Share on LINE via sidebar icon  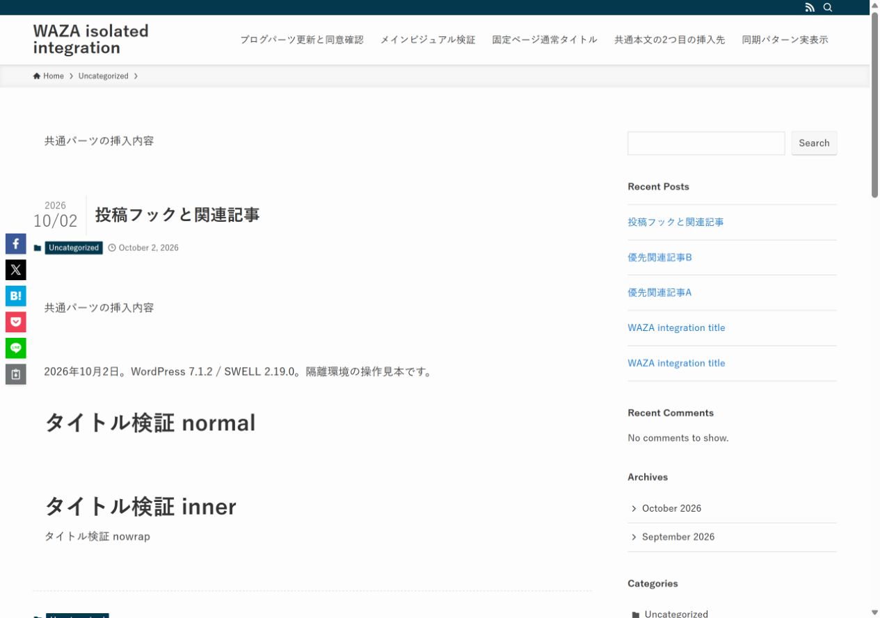coord(16,348)
